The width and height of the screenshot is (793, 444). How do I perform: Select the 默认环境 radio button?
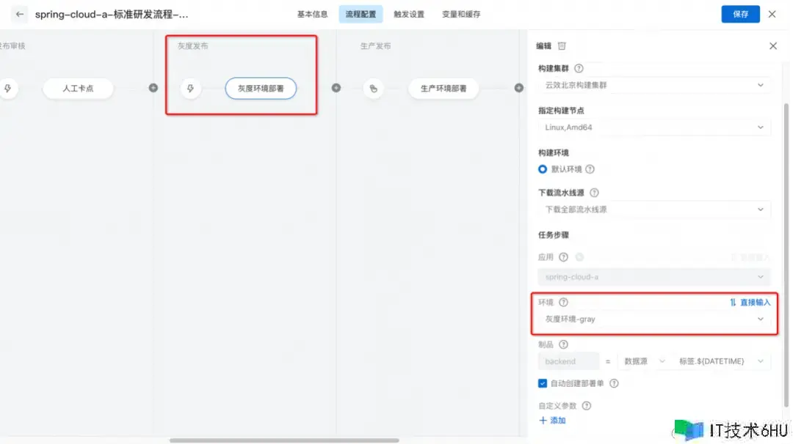click(543, 169)
